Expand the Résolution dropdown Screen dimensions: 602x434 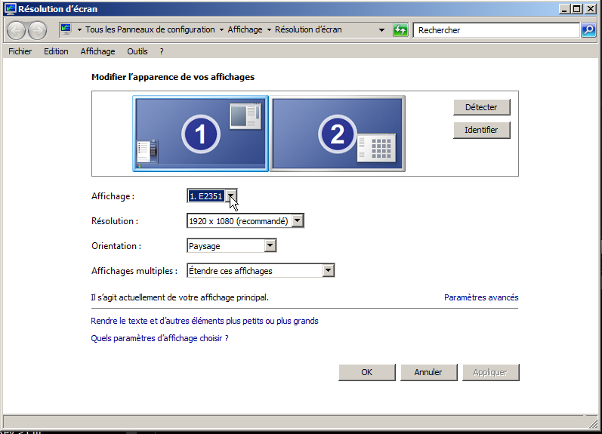click(298, 221)
